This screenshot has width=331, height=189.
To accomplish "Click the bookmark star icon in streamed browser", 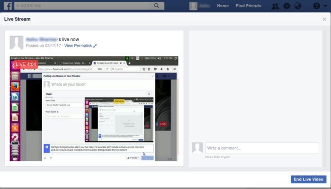I will point(144,69).
